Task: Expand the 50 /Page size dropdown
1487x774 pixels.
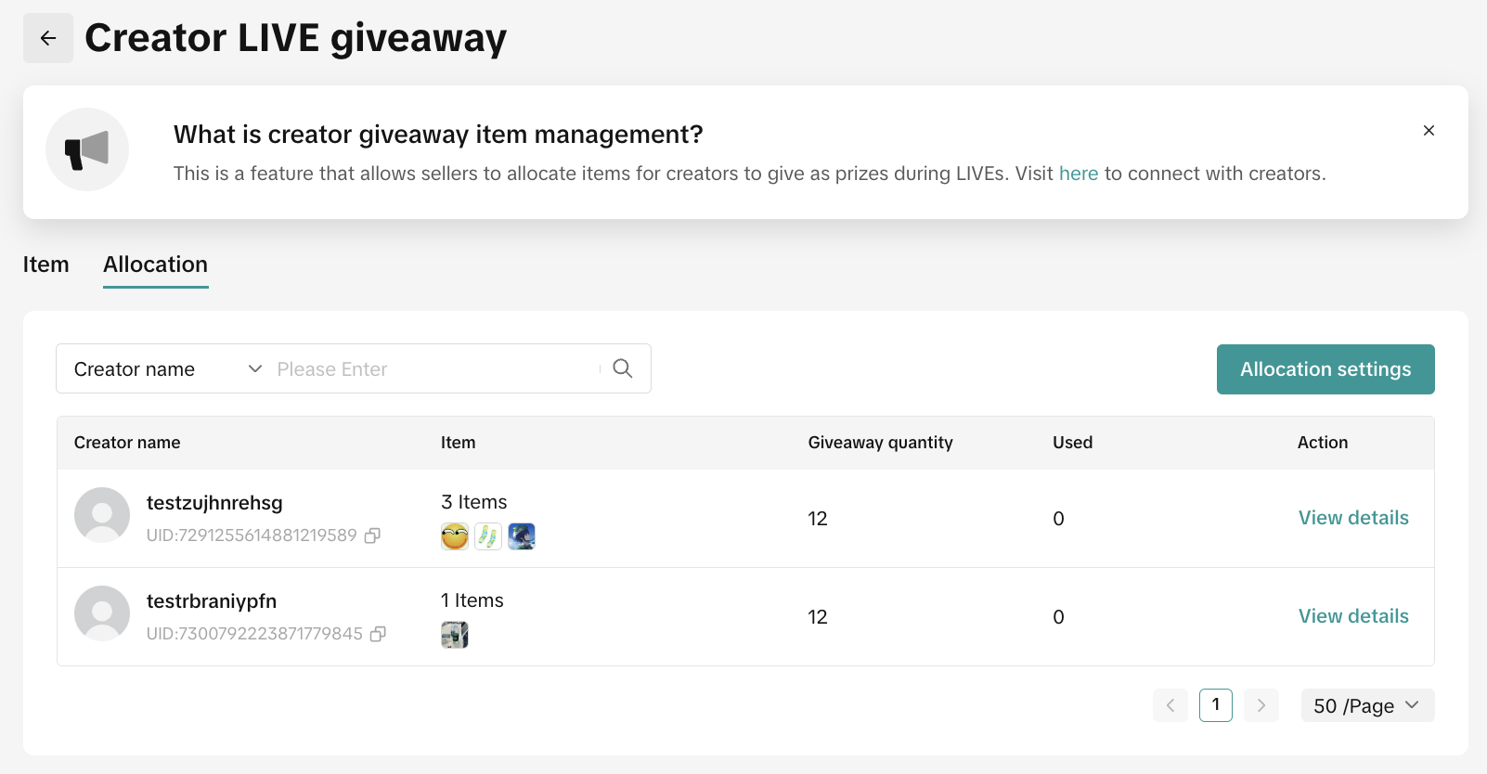Action: click(1367, 705)
